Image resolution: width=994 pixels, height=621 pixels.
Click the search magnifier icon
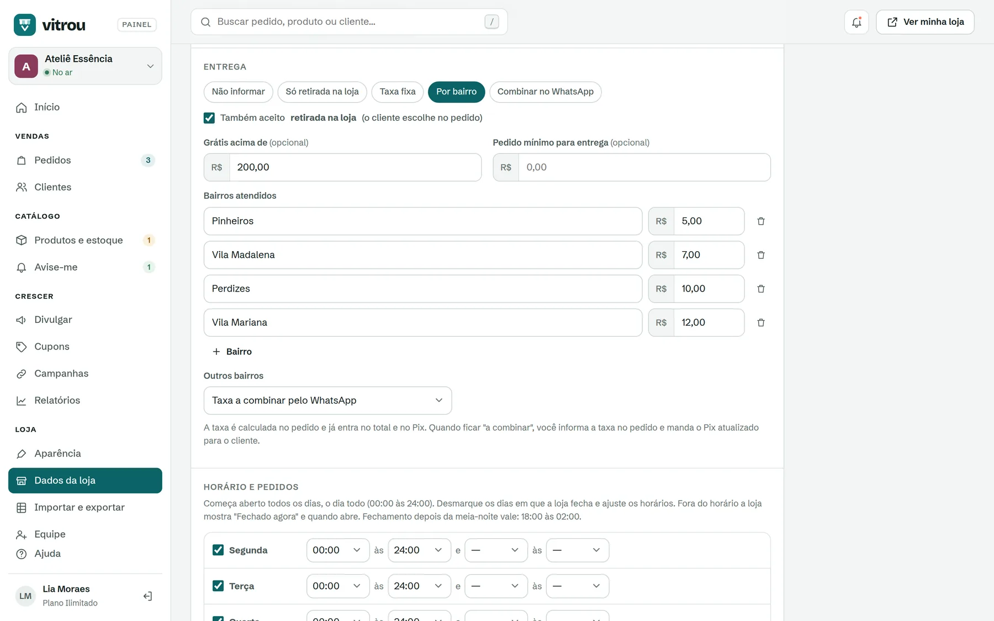click(205, 22)
